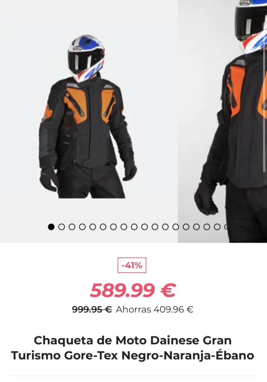Select the fifteenth carousel pagination dot
The height and width of the screenshot is (382, 267).
[196, 227]
